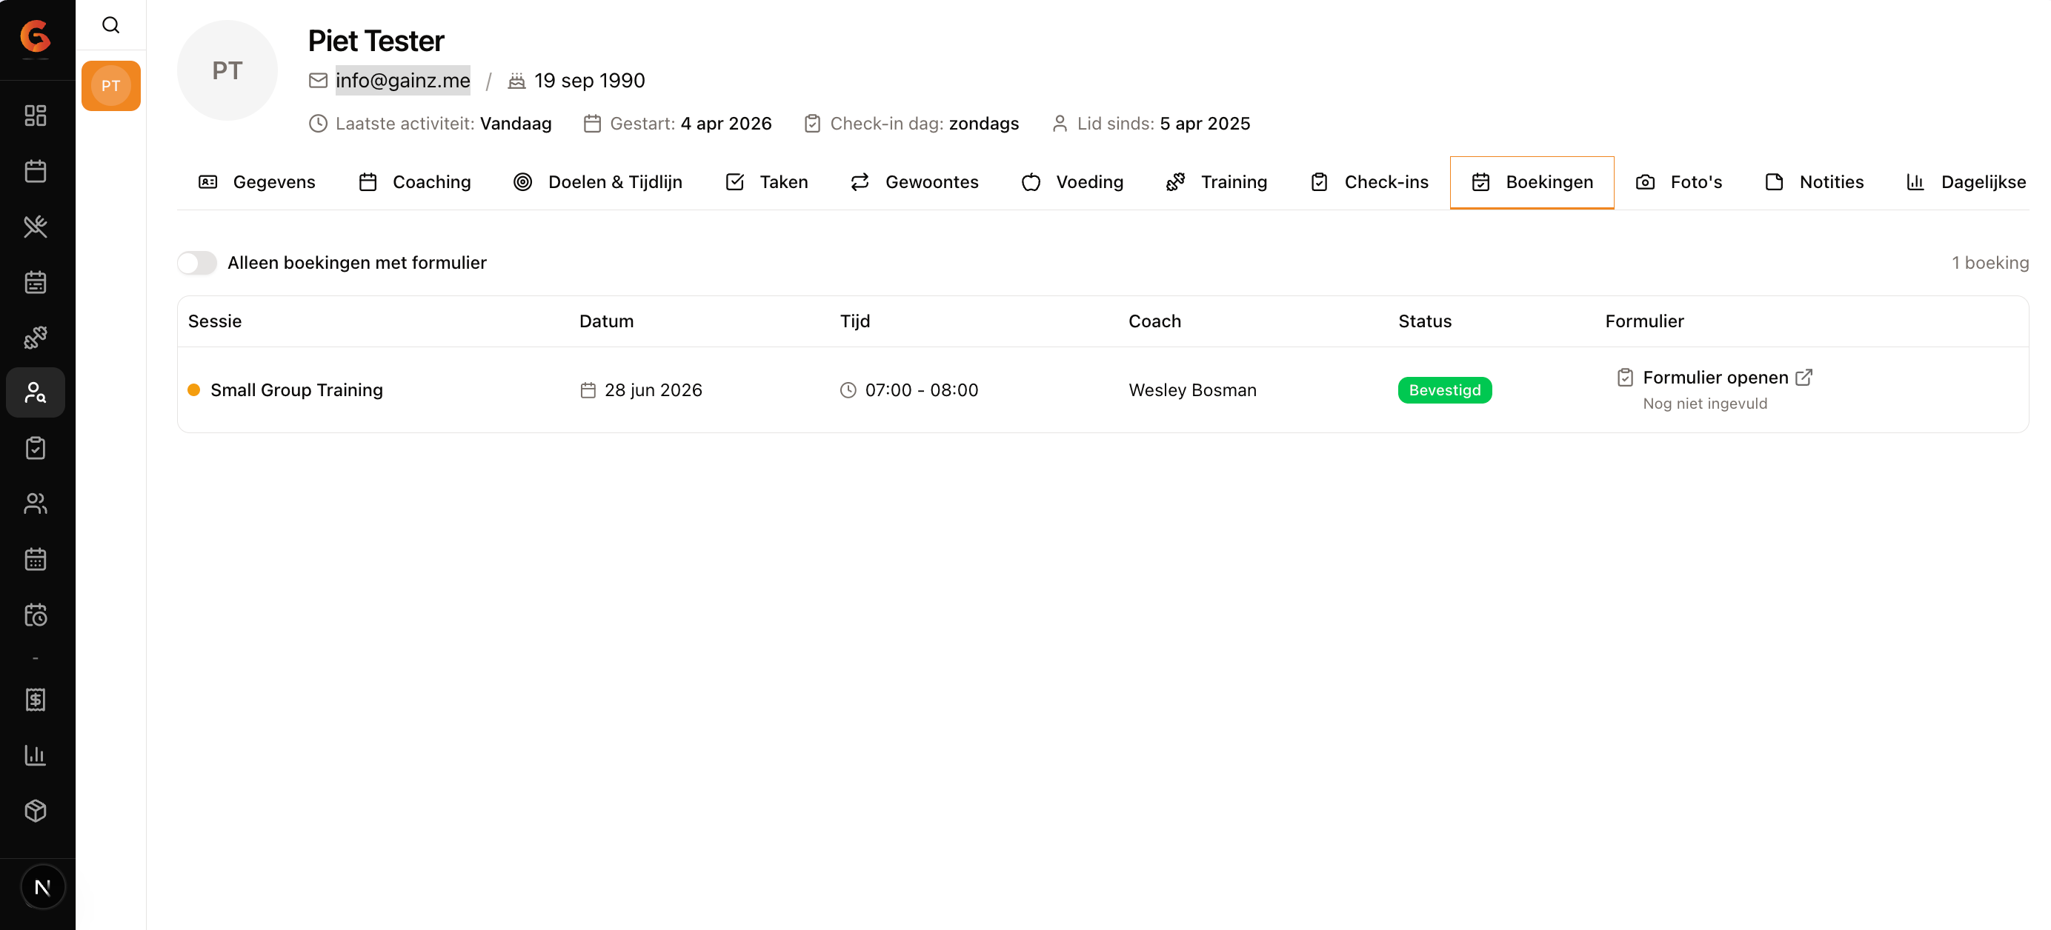
Task: Toggle Alleen boekingen met formulier switch
Action: pos(196,263)
